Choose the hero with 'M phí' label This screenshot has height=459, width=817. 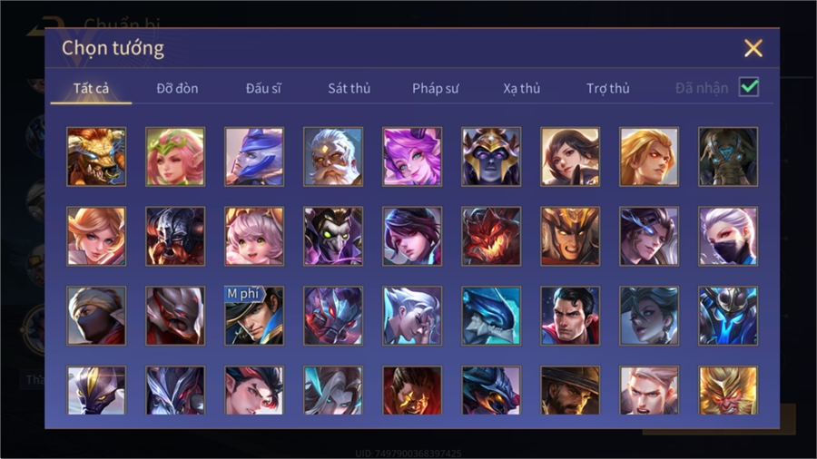pyautogui.click(x=254, y=316)
